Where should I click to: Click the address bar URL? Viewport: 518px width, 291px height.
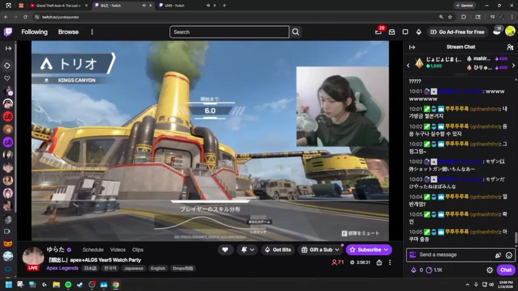tap(60, 17)
